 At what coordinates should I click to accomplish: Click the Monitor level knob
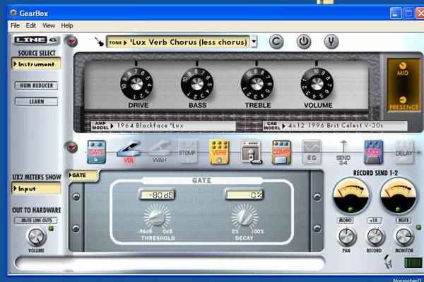[404, 236]
